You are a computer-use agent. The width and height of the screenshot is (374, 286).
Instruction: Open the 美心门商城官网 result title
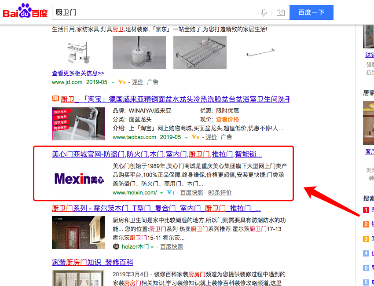coord(157,154)
